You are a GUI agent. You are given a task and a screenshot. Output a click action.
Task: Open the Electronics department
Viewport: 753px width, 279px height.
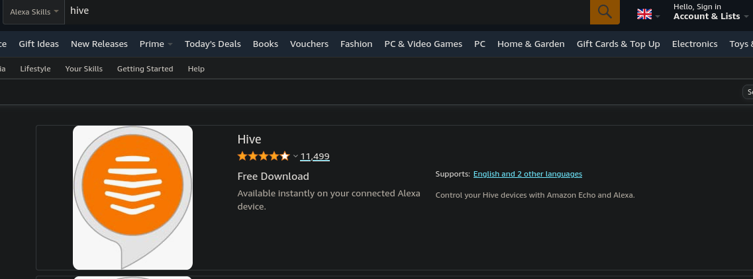click(695, 44)
